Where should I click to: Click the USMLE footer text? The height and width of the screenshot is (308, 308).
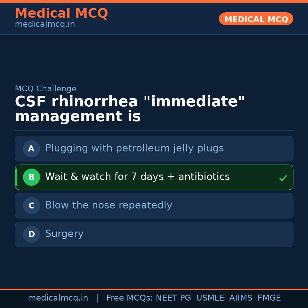coord(210,298)
